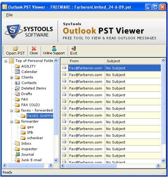Image resolution: width=168 pixels, height=177 pixels.
Task: Open the File menu
Action: click(9, 15)
